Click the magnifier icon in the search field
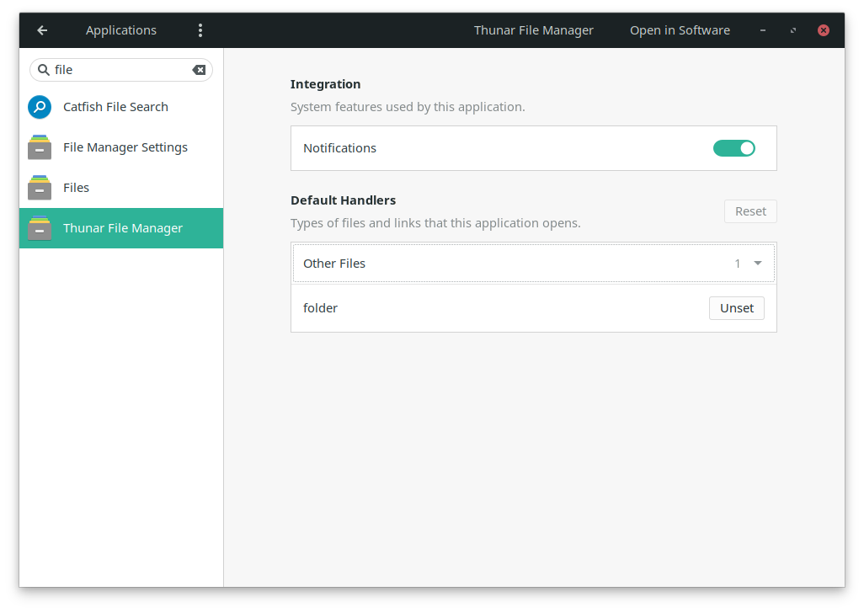 pos(44,70)
